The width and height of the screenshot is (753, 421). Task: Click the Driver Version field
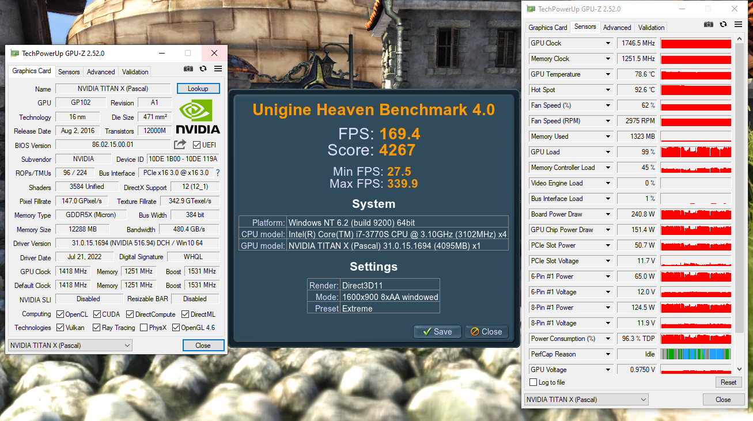137,244
